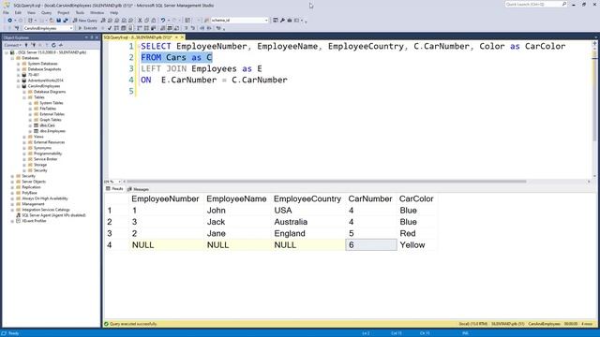Switch output to Results to Grid
600x337 pixels.
tap(170, 28)
